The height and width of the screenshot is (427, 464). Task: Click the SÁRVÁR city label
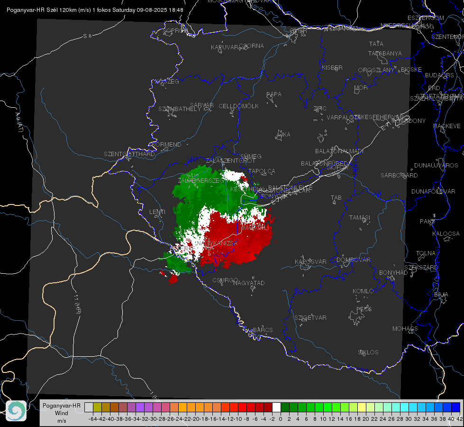click(x=201, y=105)
